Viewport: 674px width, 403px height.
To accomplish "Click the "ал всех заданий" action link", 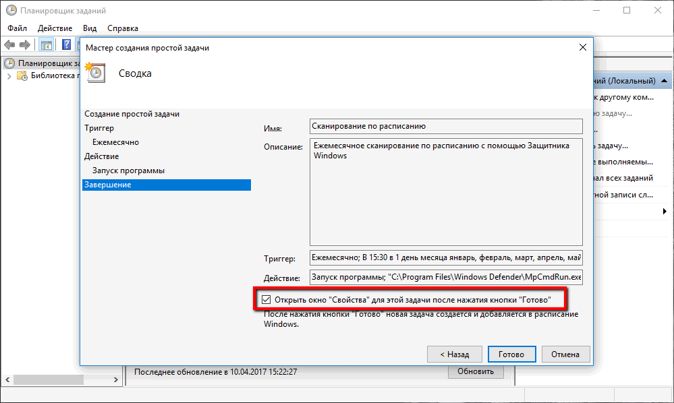I will point(623,178).
